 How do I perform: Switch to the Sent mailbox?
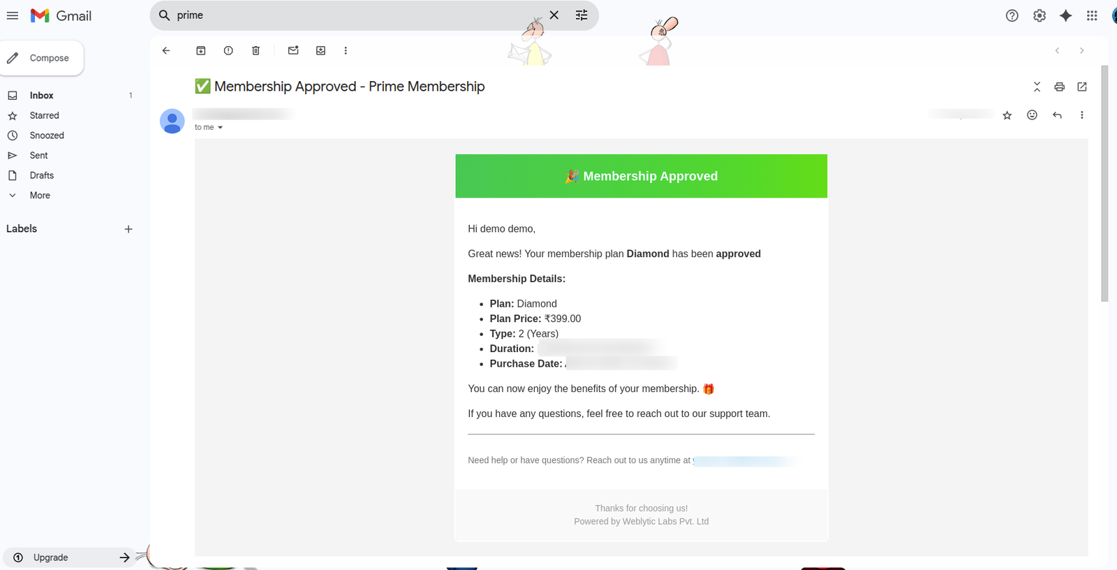[38, 155]
